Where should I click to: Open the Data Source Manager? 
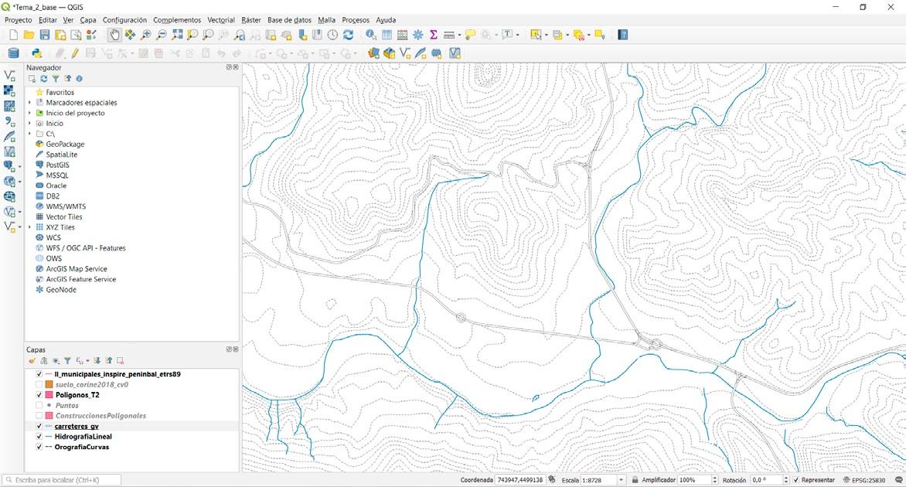[x=13, y=53]
